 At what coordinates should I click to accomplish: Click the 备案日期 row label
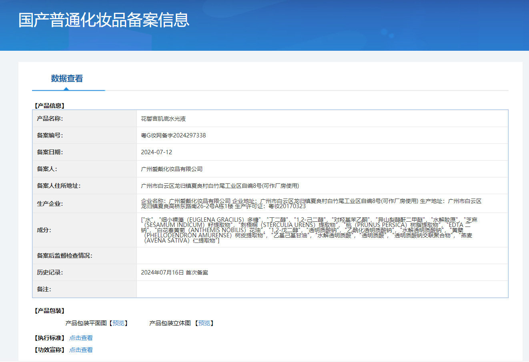click(x=50, y=152)
